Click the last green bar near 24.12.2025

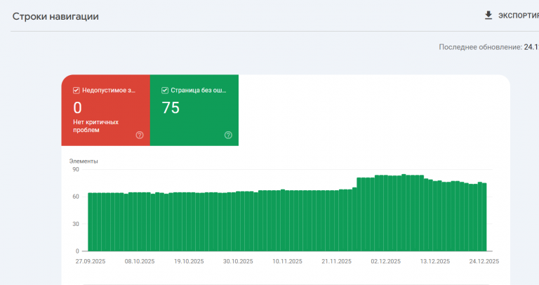pos(484,217)
